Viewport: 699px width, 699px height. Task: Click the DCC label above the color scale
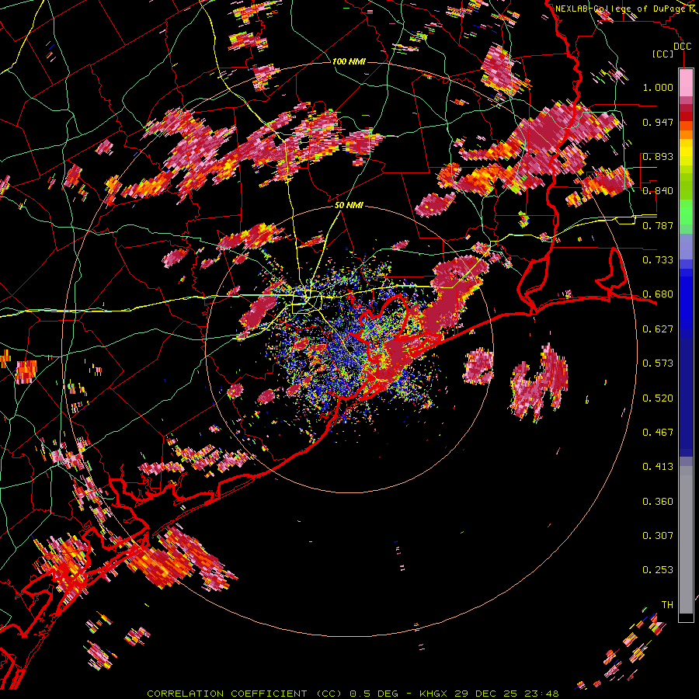(682, 47)
